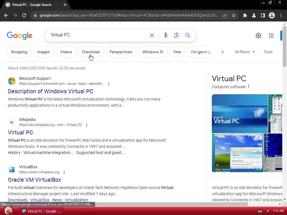Viewport: 287px width, 215px height.
Task: Apply the Windows 10 filter chip
Action: pos(153,52)
